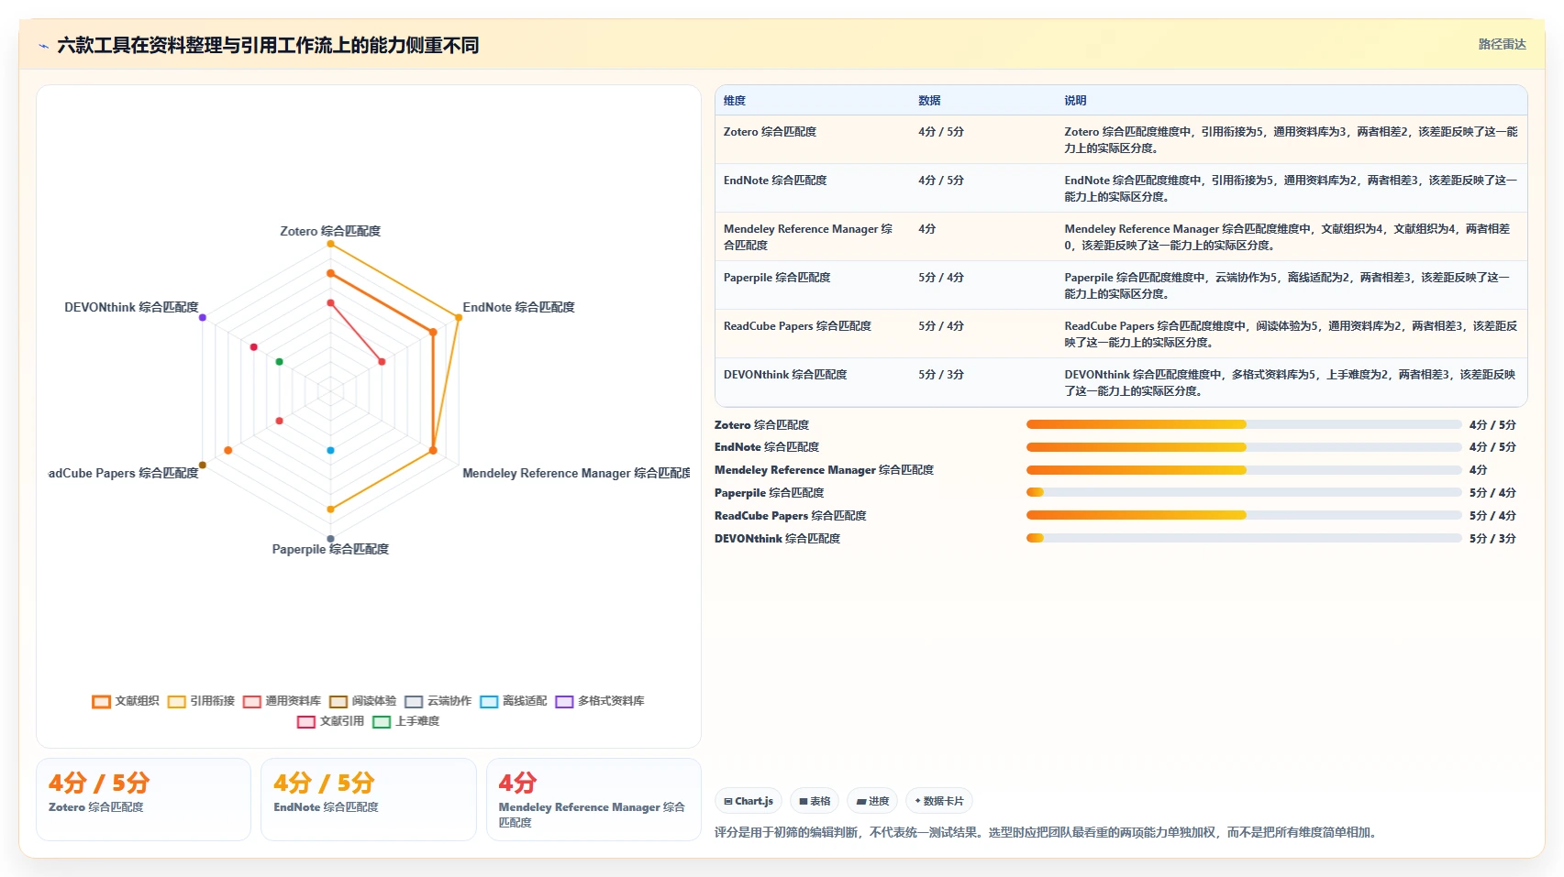Click the title 六款工具在资料整理与引用工作流上的能力侧重不同
Screen dimensions: 1564x877
(268, 45)
